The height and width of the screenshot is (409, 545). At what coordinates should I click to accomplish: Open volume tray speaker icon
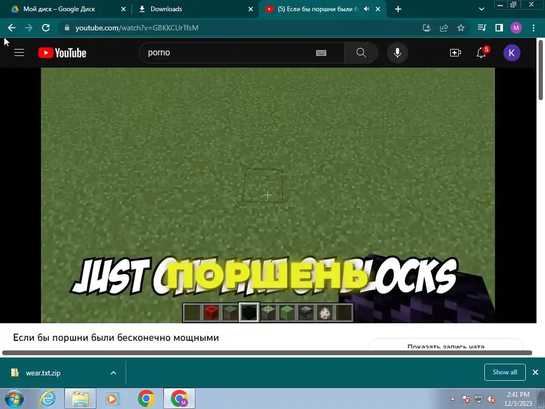(491, 399)
